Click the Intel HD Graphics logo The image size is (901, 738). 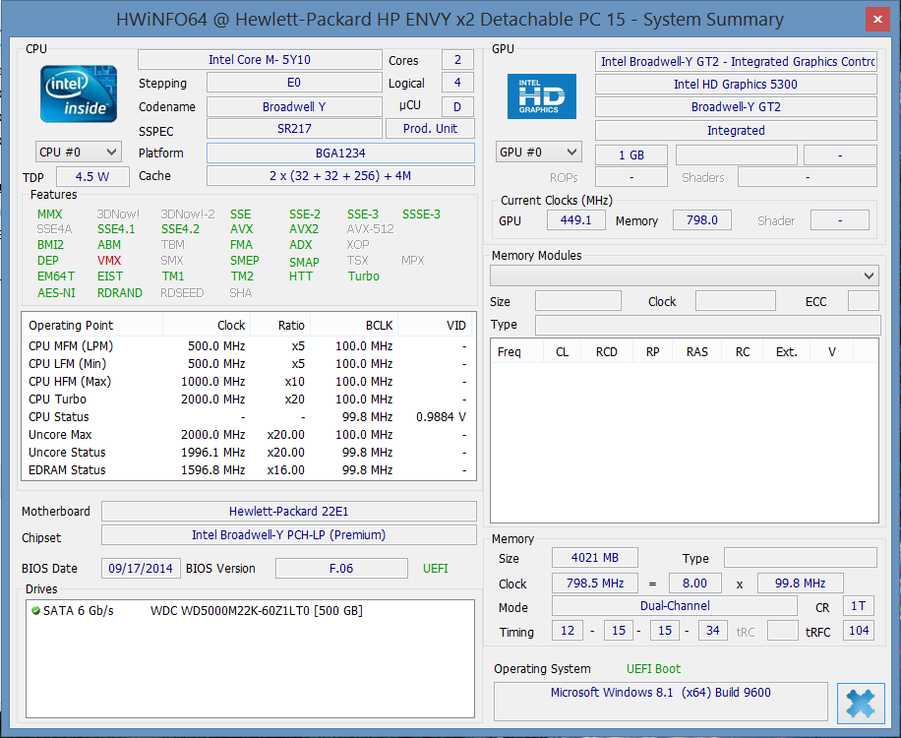541,96
